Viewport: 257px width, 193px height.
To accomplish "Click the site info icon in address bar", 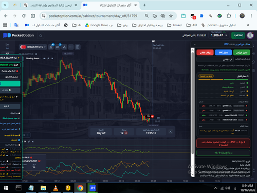I will (x=44, y=16).
